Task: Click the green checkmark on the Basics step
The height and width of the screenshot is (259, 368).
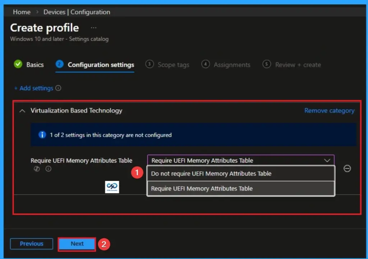Action: (18, 64)
